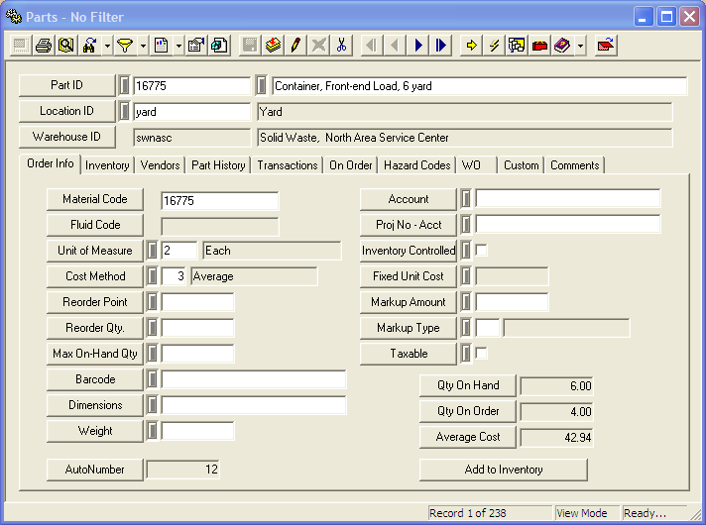This screenshot has height=525, width=706.
Task: Click the red toolbox icon
Action: 539,46
